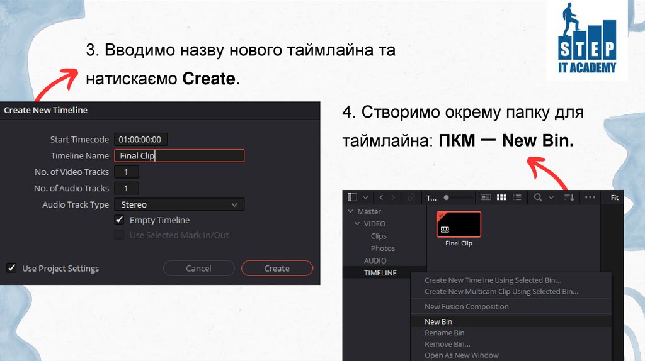
Task: Click the No. of Audio Tracks field
Action: point(126,189)
